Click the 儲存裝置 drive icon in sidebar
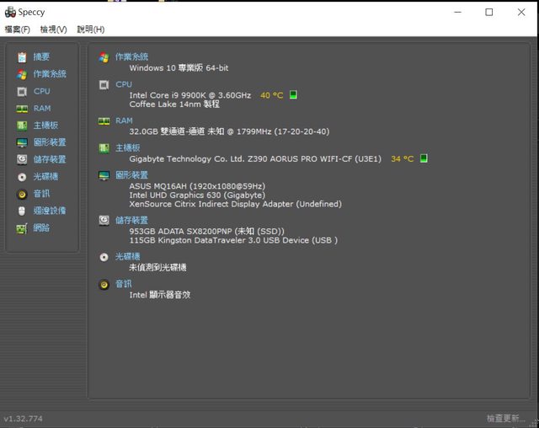The width and height of the screenshot is (539, 428). 22,159
